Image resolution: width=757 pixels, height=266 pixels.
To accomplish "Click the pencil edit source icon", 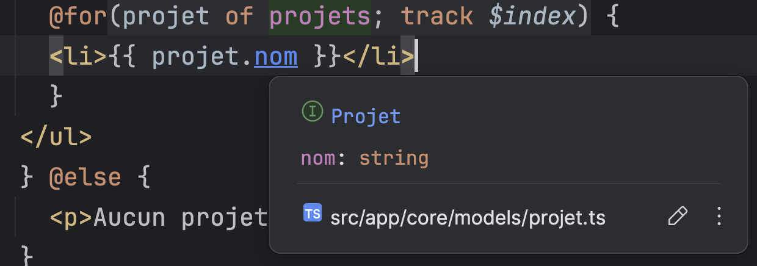I will coord(678,215).
